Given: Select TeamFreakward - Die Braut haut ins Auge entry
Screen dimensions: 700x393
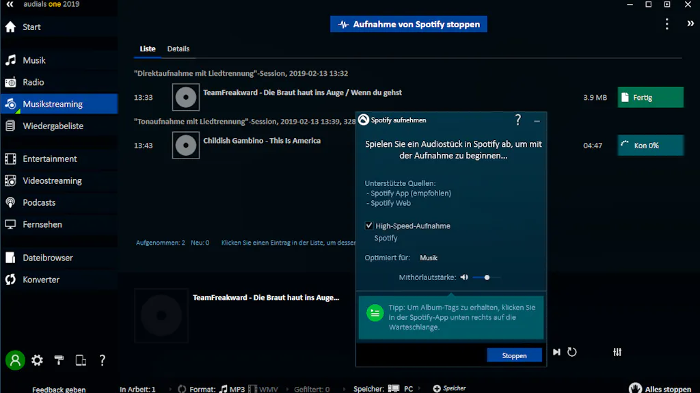Looking at the screenshot, I should [x=302, y=92].
